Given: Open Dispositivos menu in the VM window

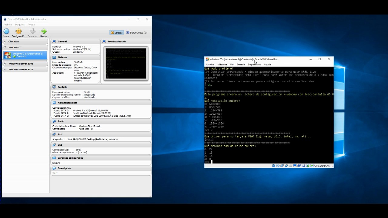Looking at the screenshot, I should [254, 64].
